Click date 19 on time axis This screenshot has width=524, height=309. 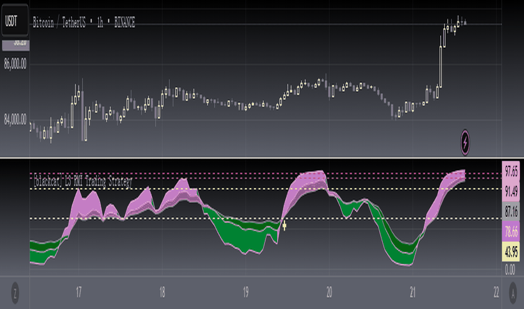(x=246, y=292)
